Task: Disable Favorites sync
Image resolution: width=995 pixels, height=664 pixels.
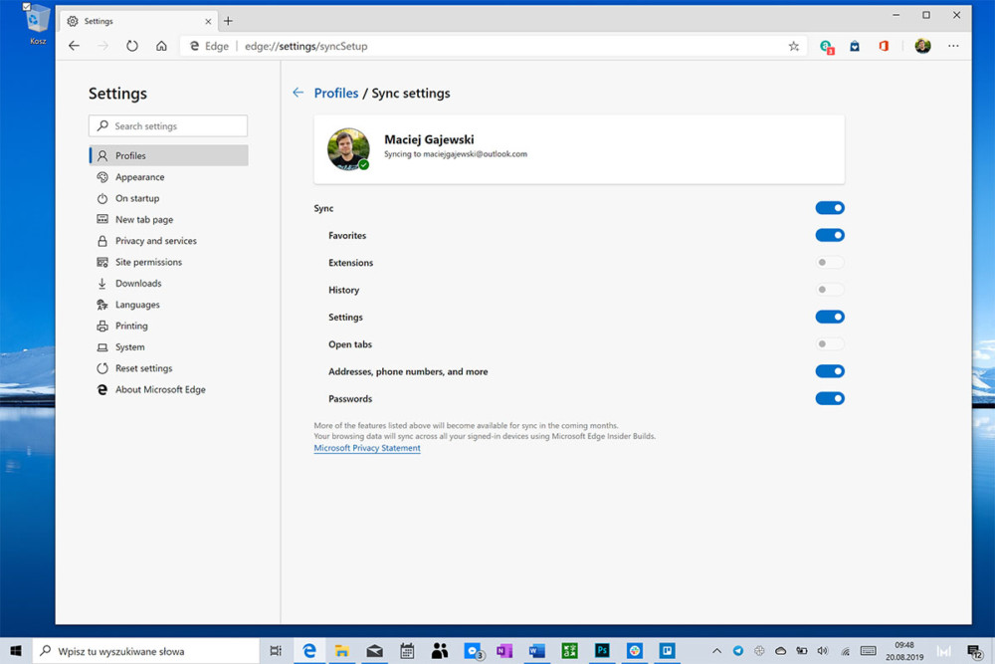Action: (830, 236)
